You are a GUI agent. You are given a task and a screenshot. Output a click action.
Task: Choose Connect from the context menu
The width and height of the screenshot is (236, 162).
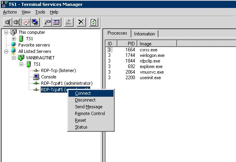click(x=91, y=93)
